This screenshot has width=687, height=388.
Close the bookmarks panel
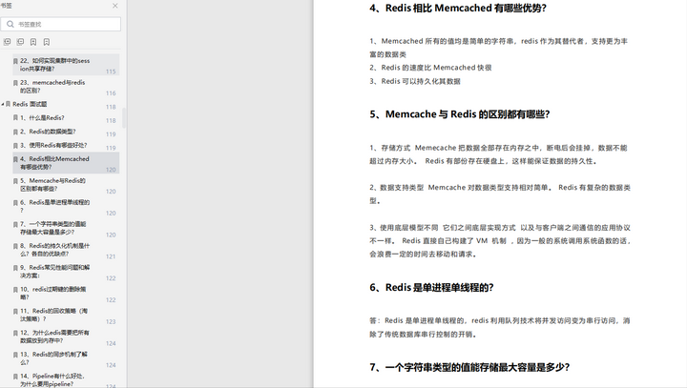(x=114, y=6)
